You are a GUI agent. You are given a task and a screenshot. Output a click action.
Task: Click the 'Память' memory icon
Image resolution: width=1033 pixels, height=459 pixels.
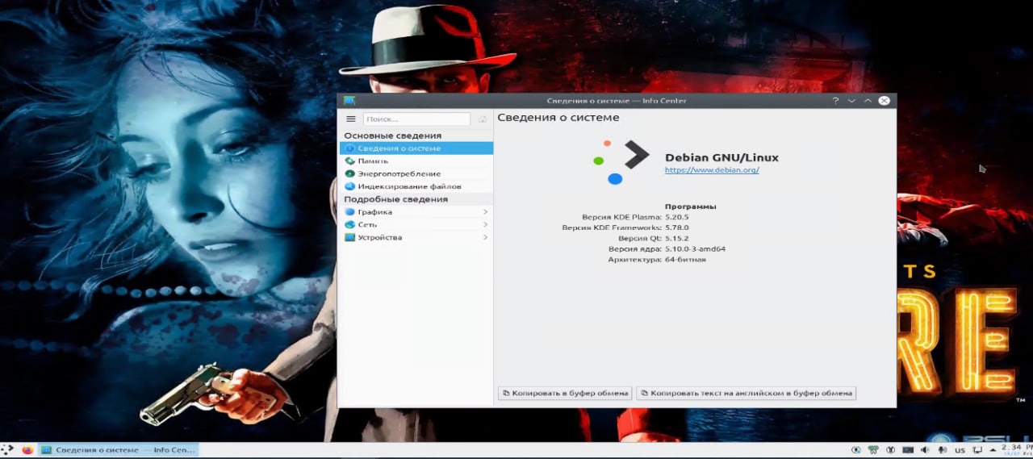349,161
